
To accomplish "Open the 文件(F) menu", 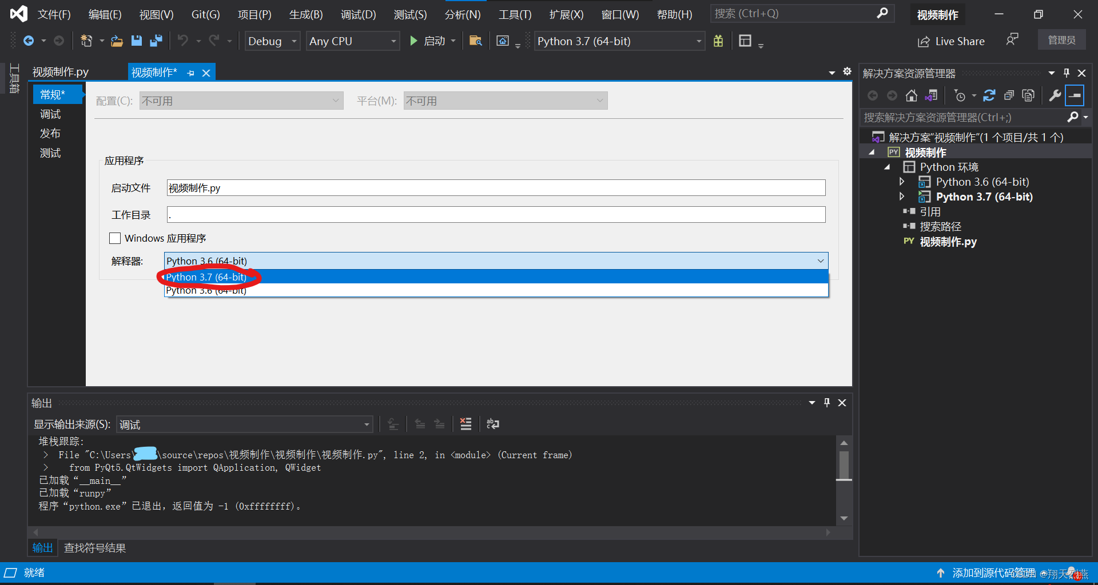I will click(x=54, y=14).
